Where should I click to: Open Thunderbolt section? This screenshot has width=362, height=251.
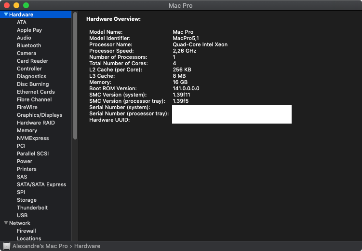coord(32,208)
